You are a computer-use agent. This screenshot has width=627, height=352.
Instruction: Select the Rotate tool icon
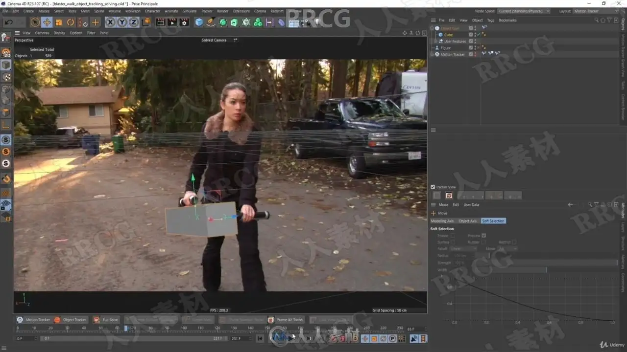[x=71, y=22]
